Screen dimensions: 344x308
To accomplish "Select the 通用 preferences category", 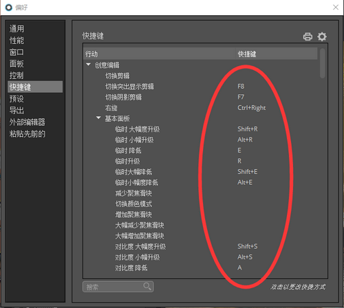I will [x=17, y=29].
